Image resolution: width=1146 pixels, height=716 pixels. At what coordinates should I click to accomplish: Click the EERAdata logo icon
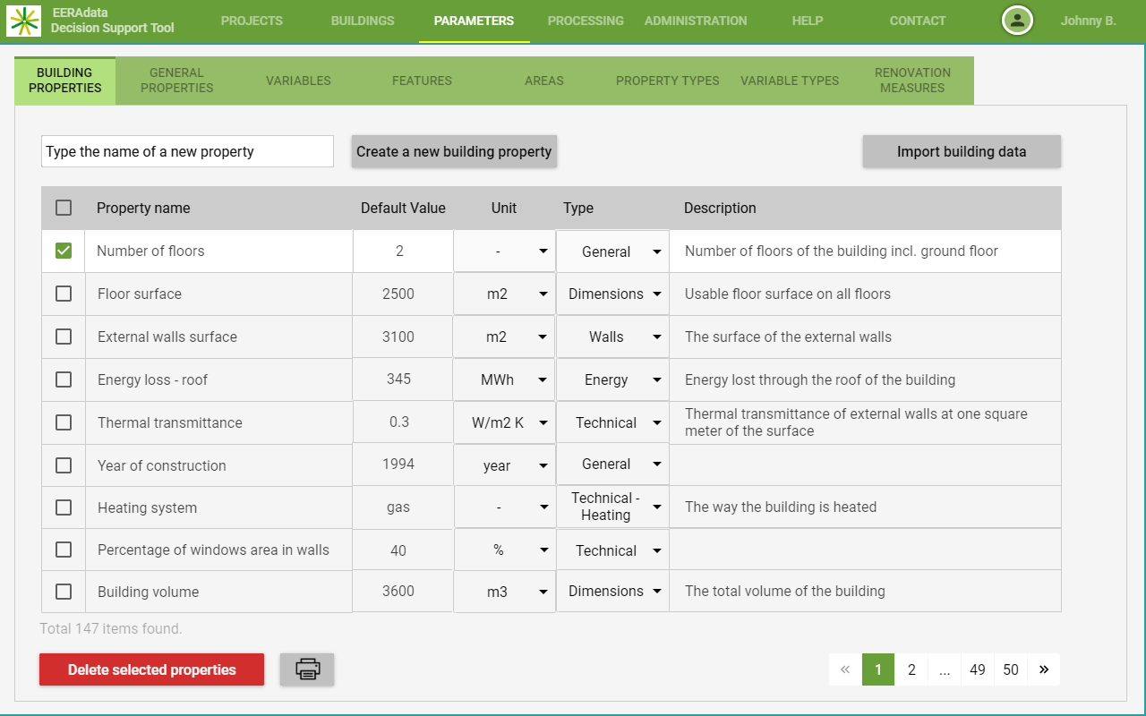click(24, 20)
